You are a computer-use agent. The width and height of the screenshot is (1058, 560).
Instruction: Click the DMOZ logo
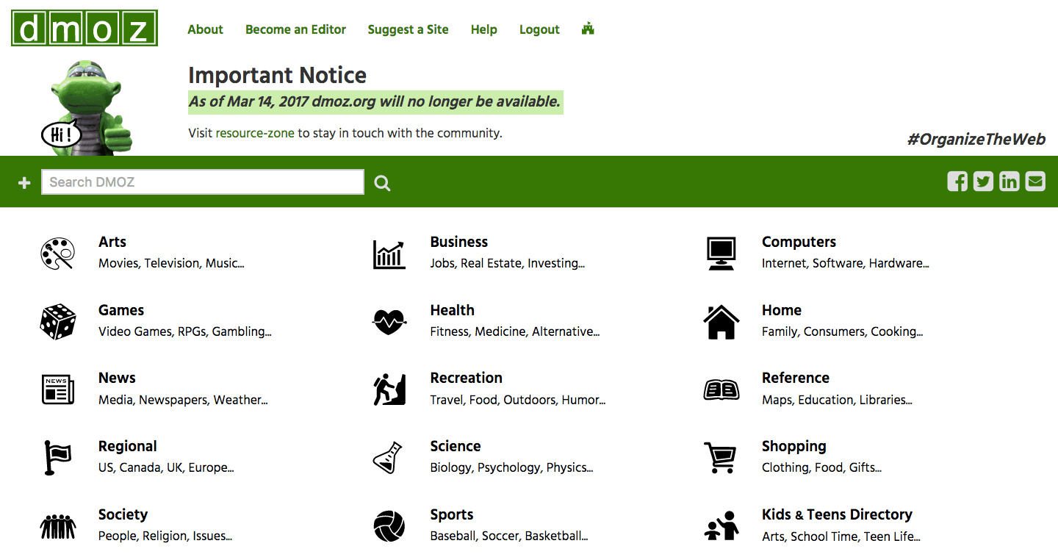click(x=84, y=28)
